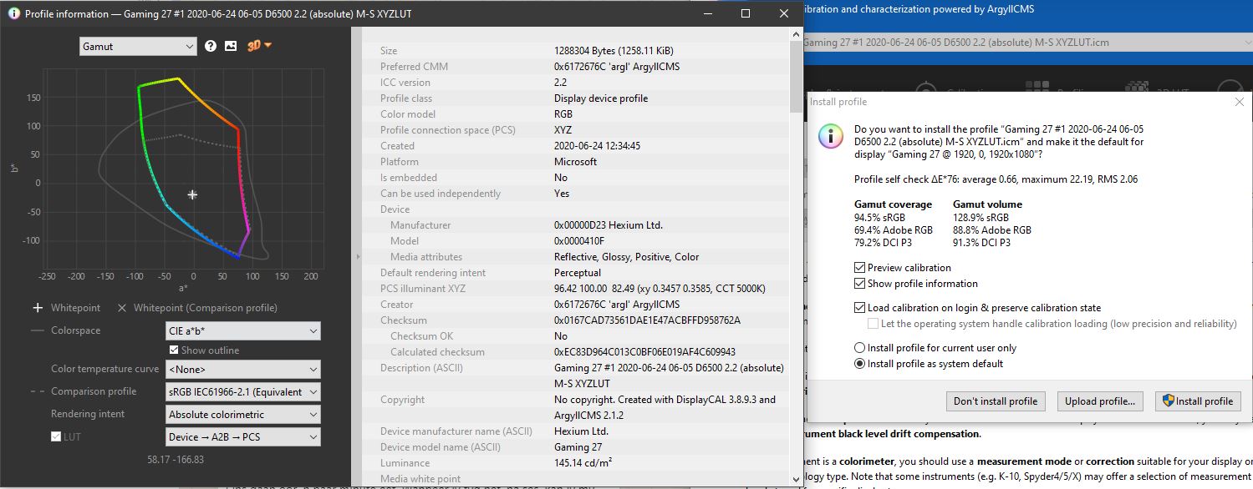Screen dimensions: 1253x489
Task: Select Install profile for current user only
Action: click(x=859, y=348)
